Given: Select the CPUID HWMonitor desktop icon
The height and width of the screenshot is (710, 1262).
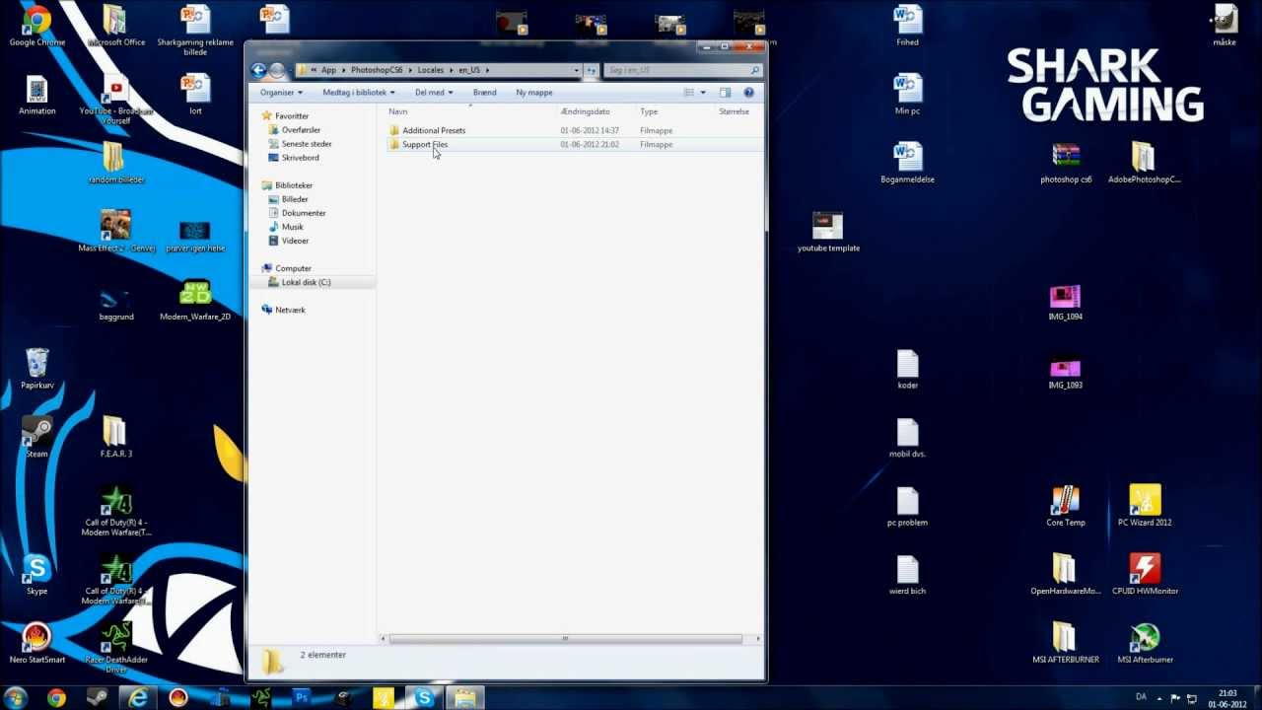Looking at the screenshot, I should 1145,575.
